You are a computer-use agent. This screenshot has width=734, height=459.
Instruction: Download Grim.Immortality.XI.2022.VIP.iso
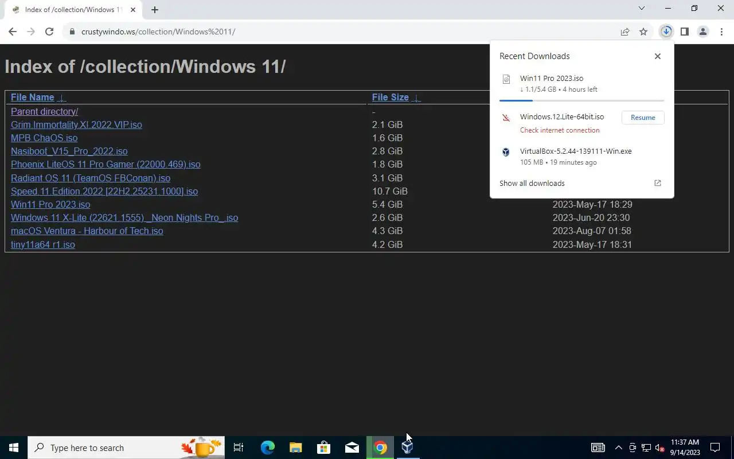(76, 125)
